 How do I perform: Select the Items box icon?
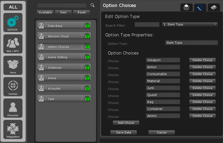(x=13, y=65)
